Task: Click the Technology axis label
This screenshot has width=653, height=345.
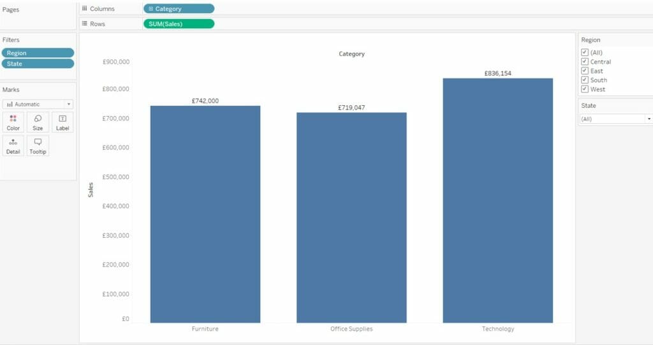Action: [498, 329]
